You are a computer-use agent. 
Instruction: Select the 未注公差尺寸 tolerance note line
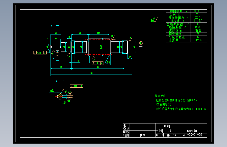point(181,109)
